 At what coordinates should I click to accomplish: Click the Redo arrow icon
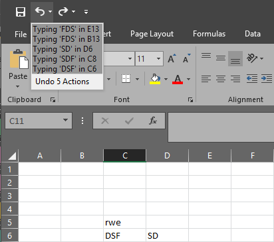pyautogui.click(x=63, y=11)
